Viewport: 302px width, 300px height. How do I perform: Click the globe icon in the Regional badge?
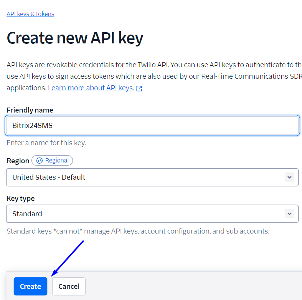(x=40, y=161)
